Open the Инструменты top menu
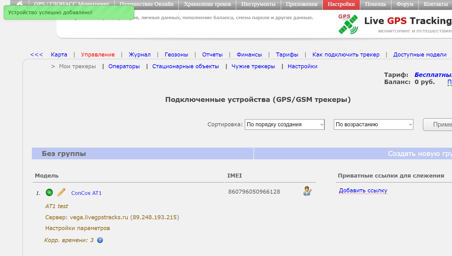This screenshot has width=452, height=256. coord(258,4)
